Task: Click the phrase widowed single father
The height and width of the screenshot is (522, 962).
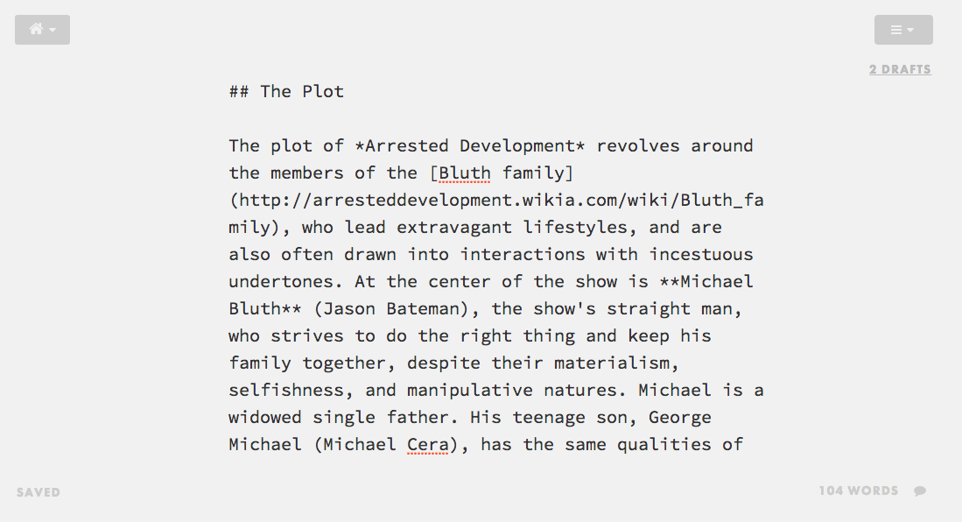Action: pos(337,417)
